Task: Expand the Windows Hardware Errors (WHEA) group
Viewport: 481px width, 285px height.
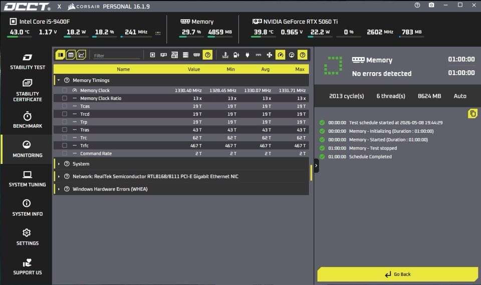Action: [59, 189]
